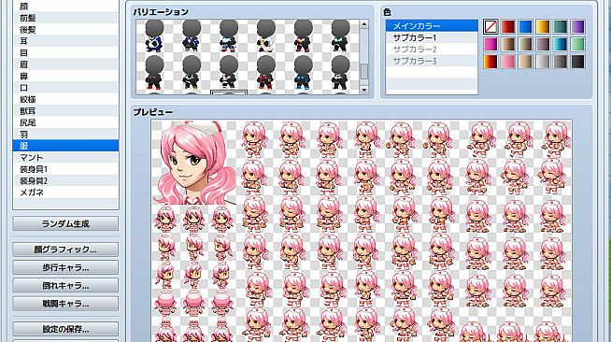This screenshot has width=611, height=342.
Task: Select サブカラー3 in color list
Action: coord(432,61)
